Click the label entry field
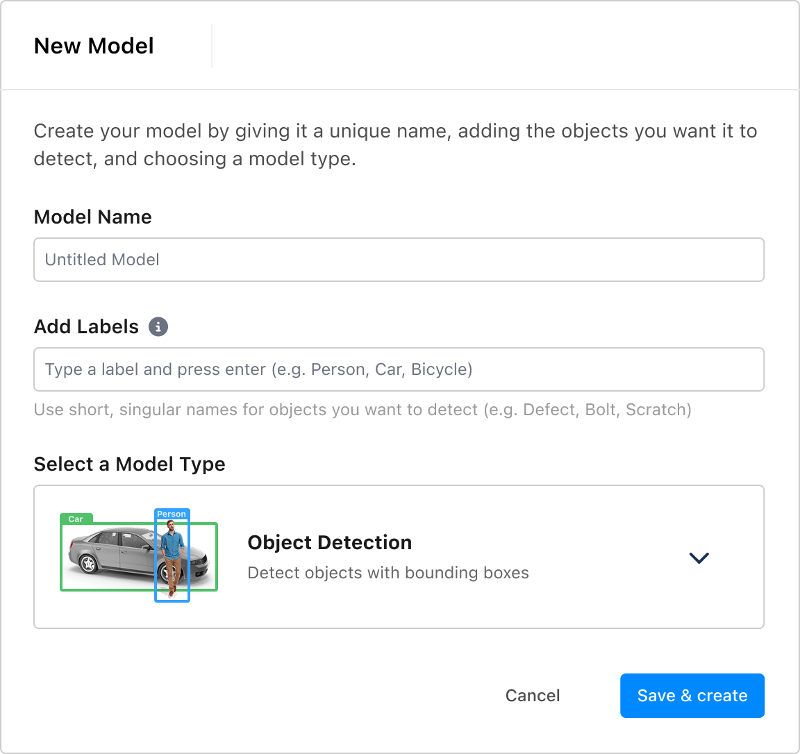 coord(399,369)
